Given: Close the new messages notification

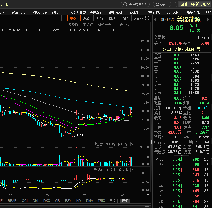Looking at the screenshot, I should [208, 4].
